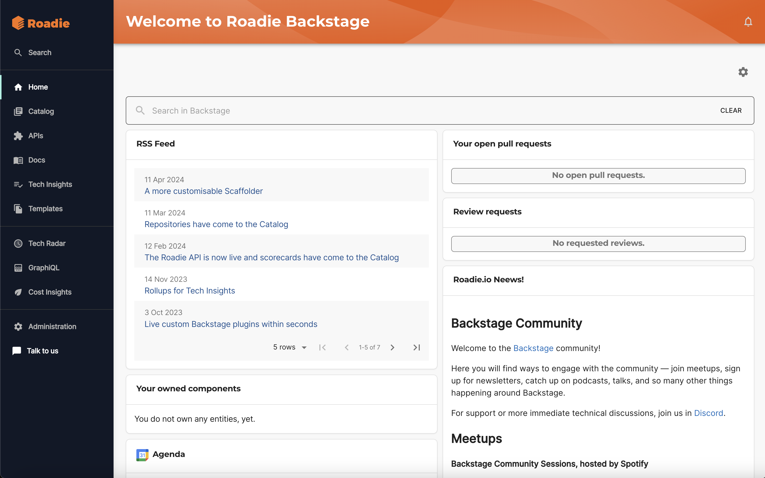Open Docs section
765x478 pixels.
[x=37, y=160]
